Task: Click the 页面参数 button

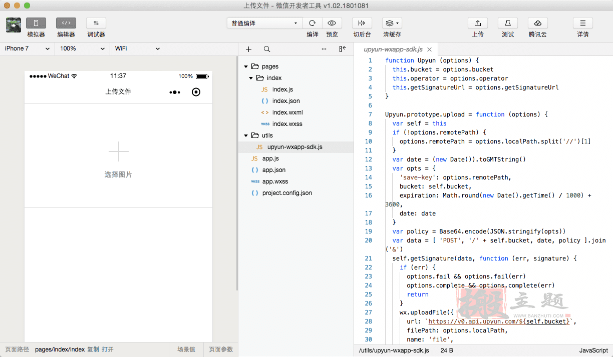Action: point(221,349)
